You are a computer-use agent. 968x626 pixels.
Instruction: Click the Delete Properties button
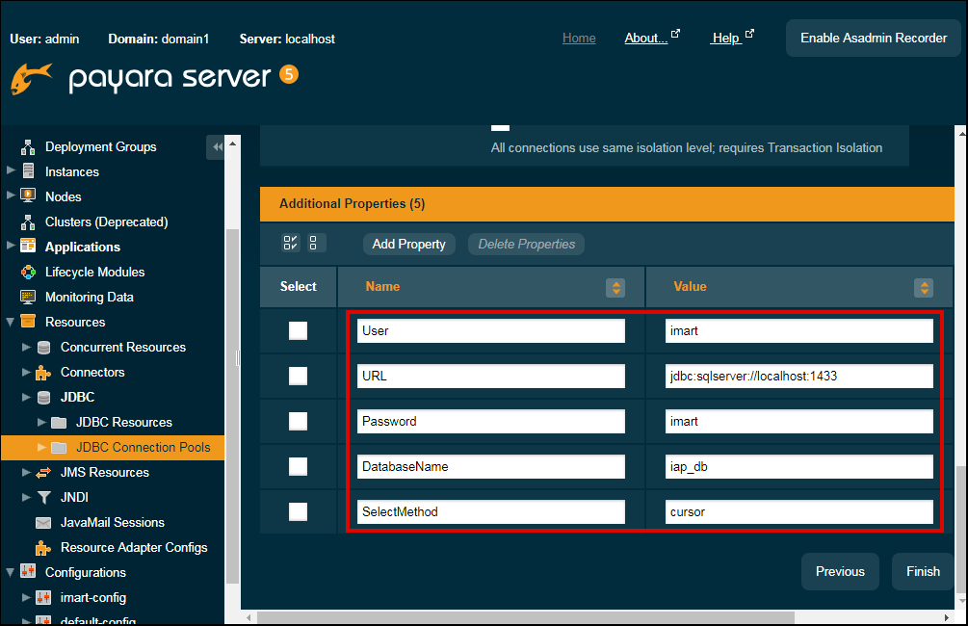527,244
